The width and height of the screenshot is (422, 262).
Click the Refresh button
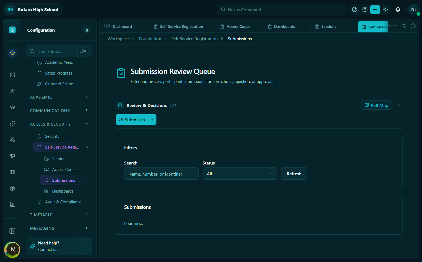(x=294, y=174)
